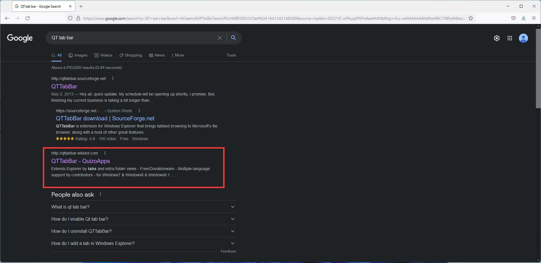Click into the Google search input field

pyautogui.click(x=130, y=38)
